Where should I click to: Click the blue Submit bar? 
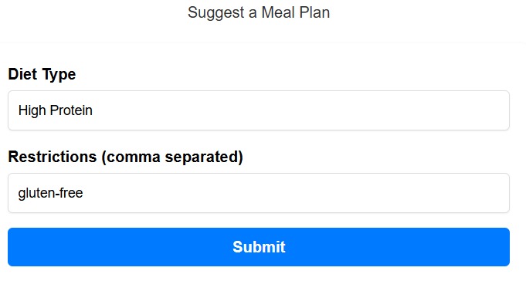pyautogui.click(x=259, y=247)
